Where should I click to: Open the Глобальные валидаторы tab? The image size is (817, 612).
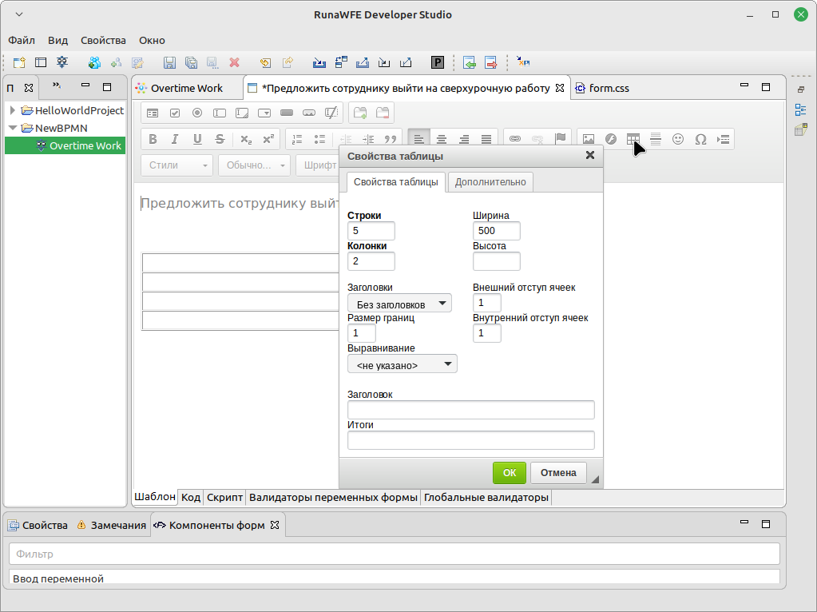[x=486, y=497]
